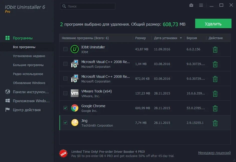Open the Программы section
The width and height of the screenshot is (236, 162).
23,38
